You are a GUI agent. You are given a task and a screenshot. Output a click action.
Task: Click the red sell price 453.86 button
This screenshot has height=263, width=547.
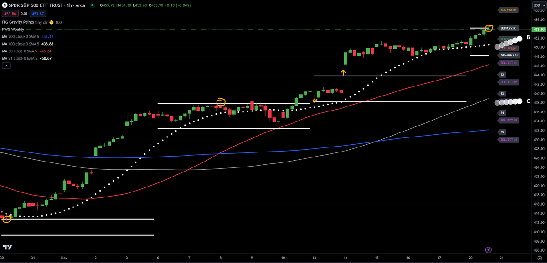9,15
